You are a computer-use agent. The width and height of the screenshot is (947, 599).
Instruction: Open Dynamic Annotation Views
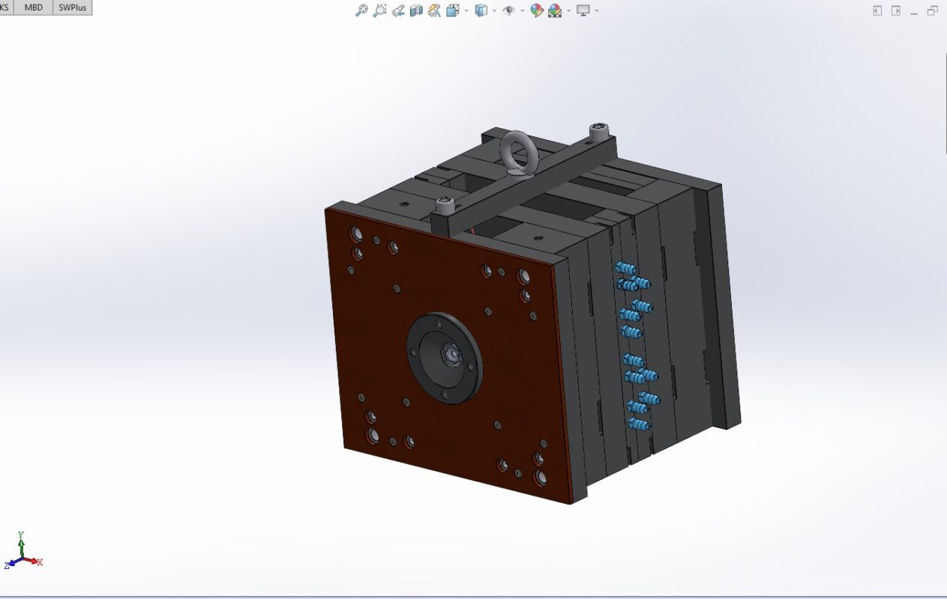click(x=434, y=10)
